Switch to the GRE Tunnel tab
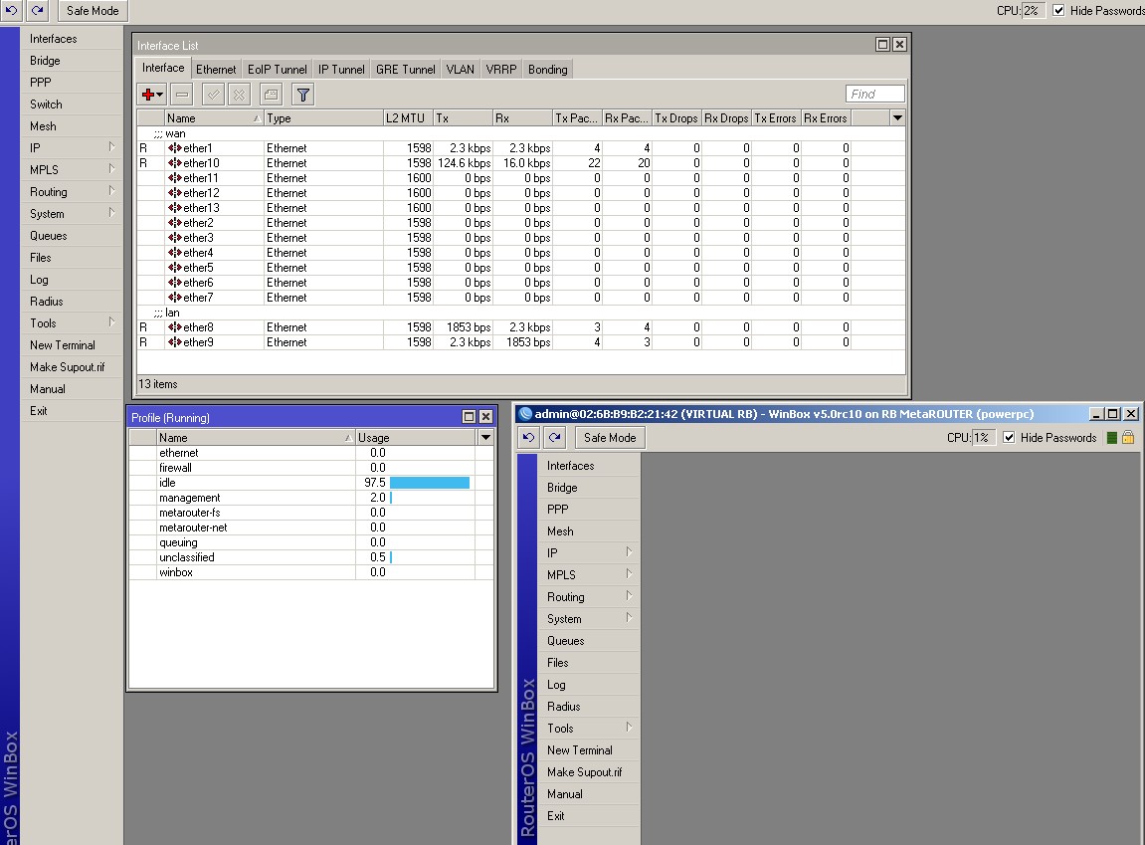 pyautogui.click(x=405, y=70)
